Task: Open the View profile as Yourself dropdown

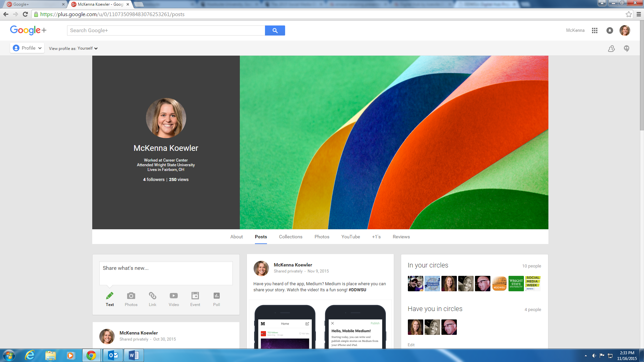Action: point(88,48)
